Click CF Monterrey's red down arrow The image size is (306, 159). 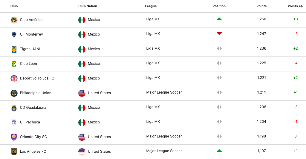[x=219, y=33]
